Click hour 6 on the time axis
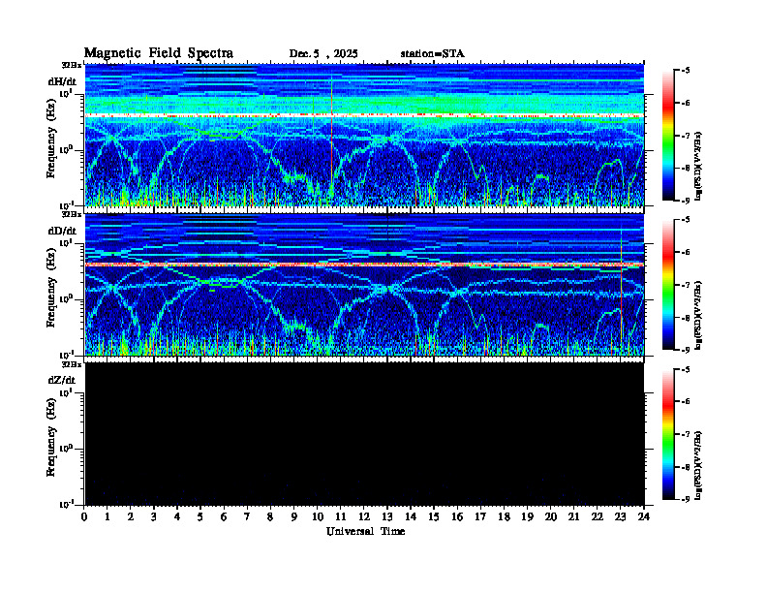Viewport: 767px width, 593px height. [x=224, y=517]
